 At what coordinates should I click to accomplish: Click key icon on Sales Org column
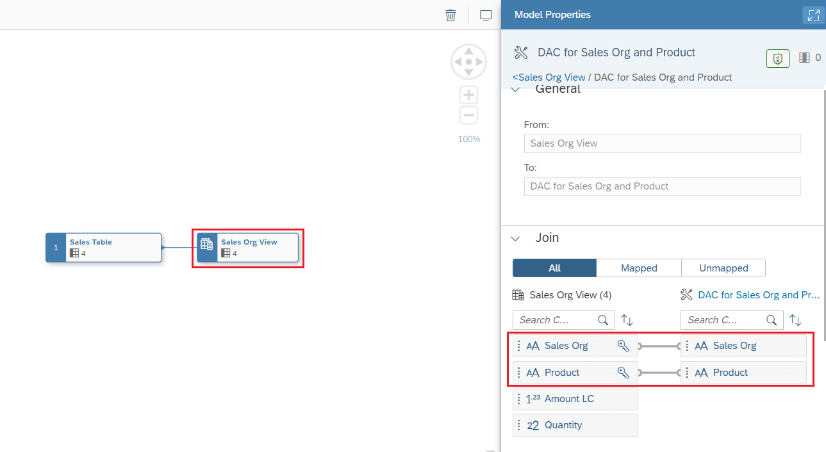[x=623, y=346]
